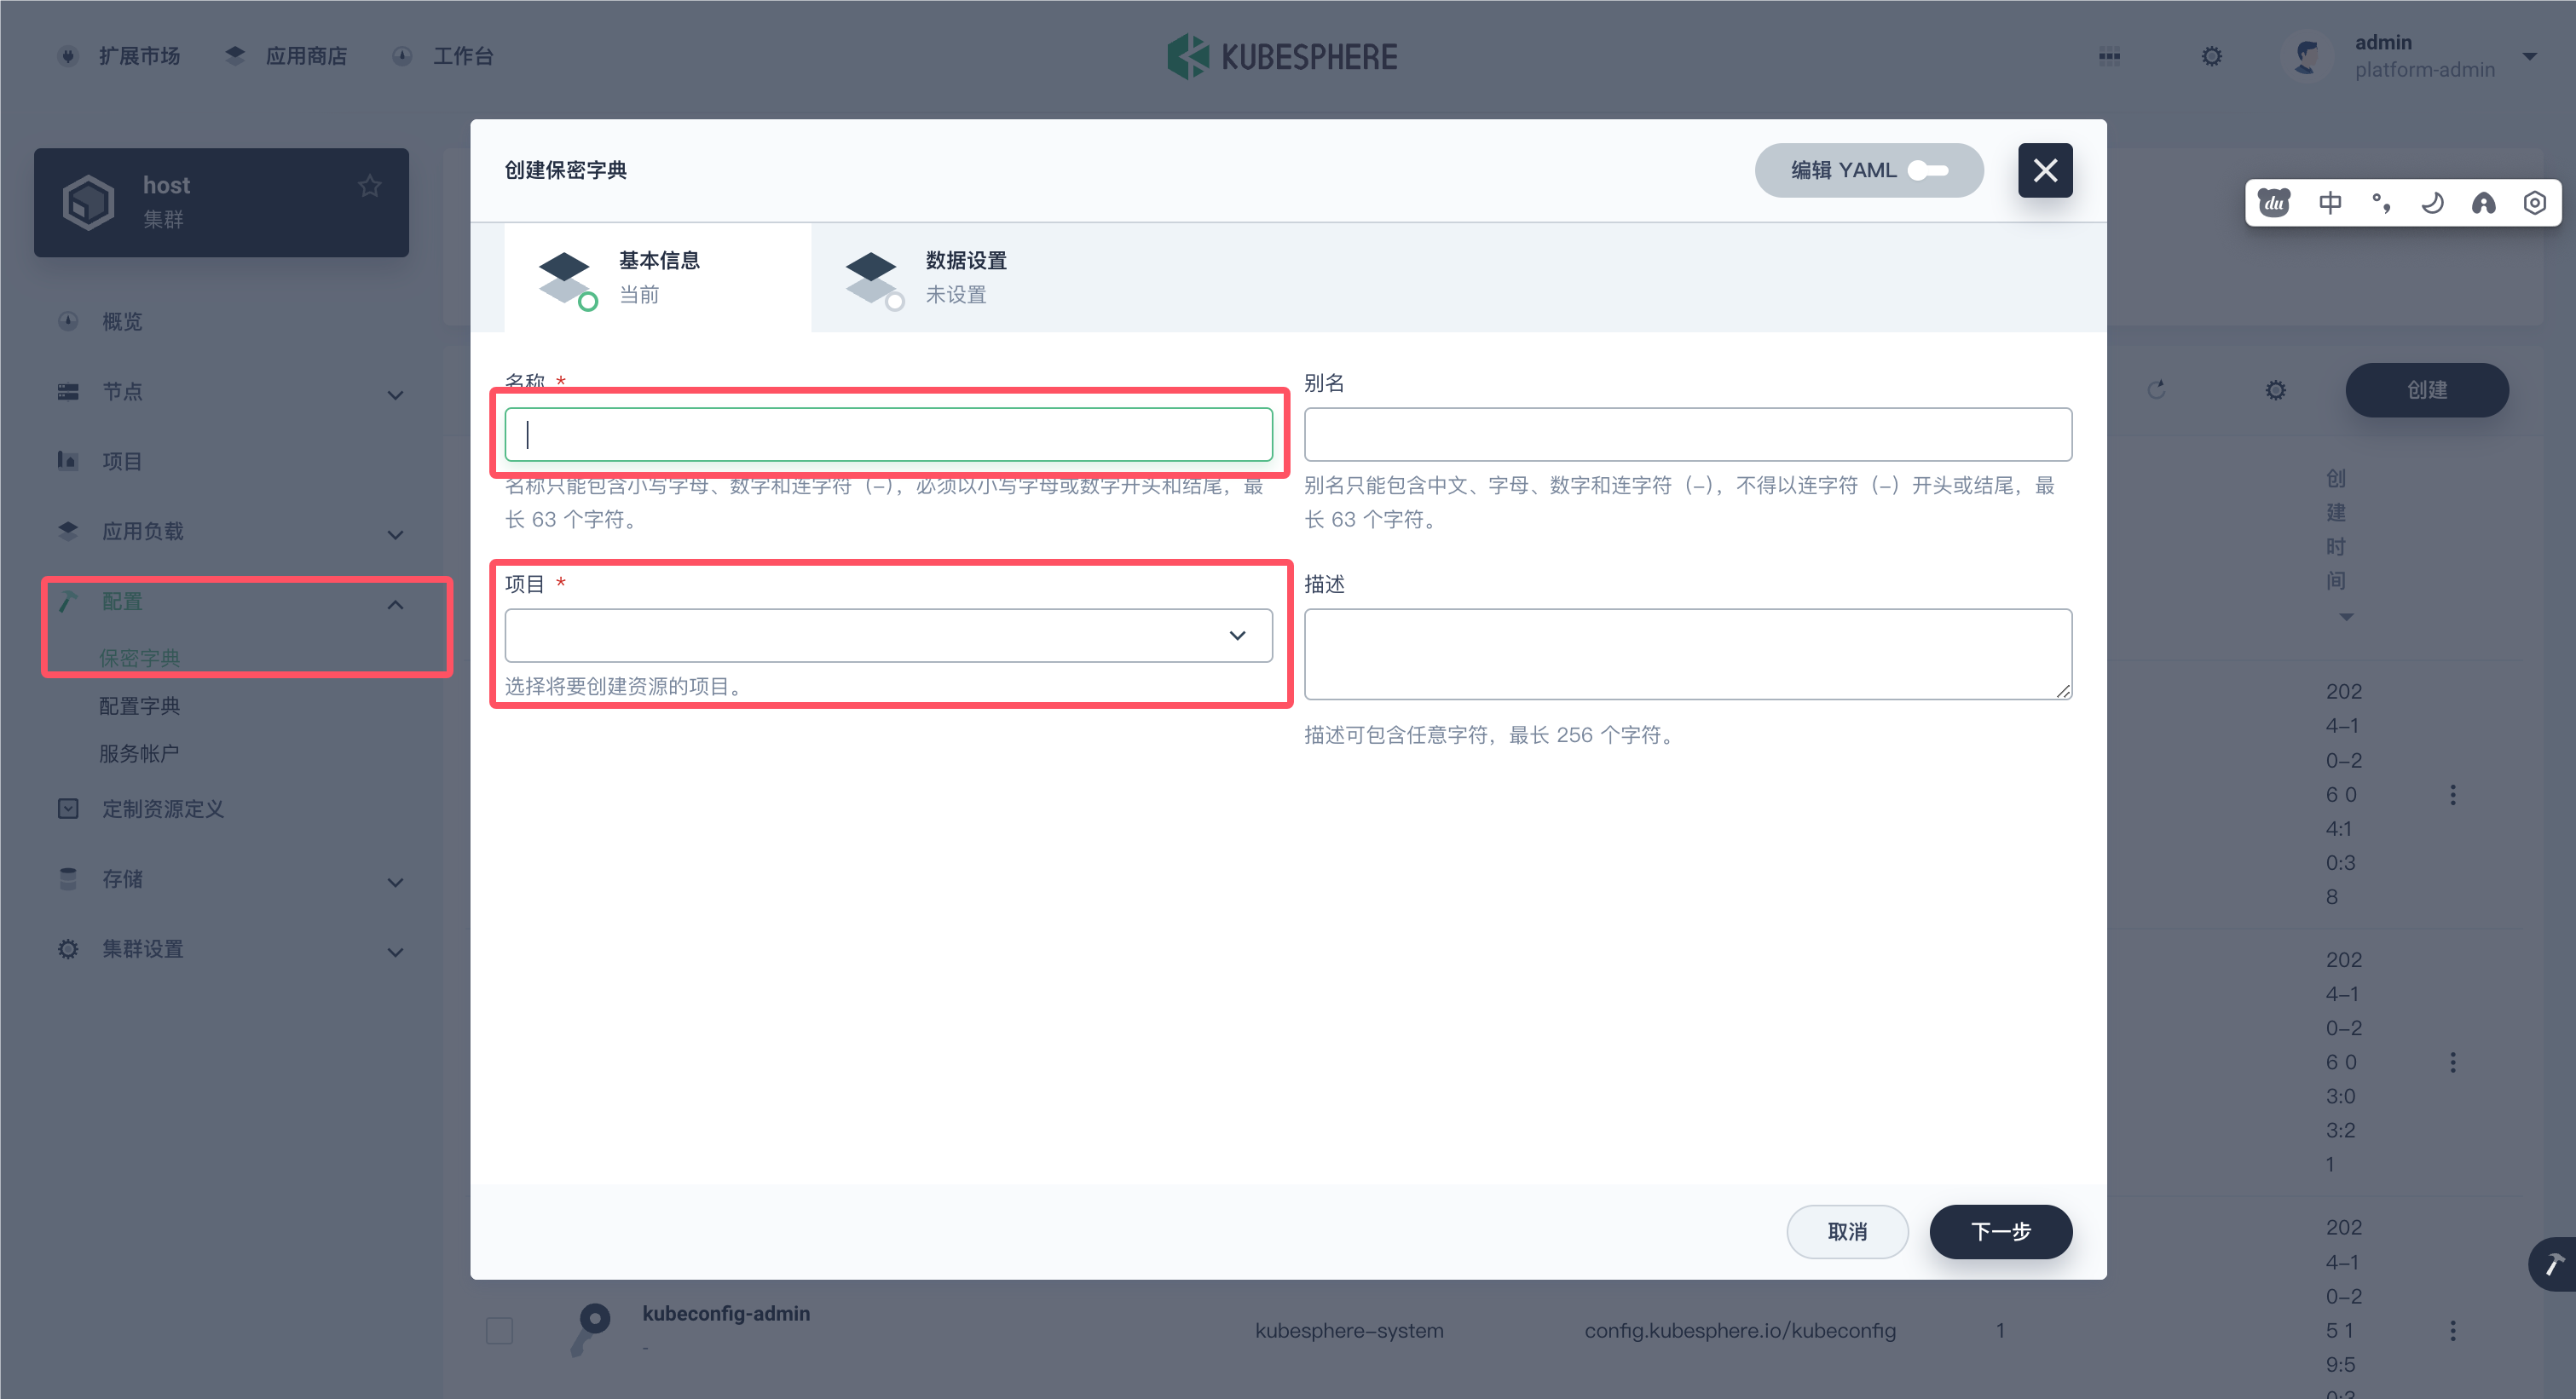This screenshot has height=1399, width=2576.
Task: Select the 基本信息 step tab
Action: click(658, 277)
